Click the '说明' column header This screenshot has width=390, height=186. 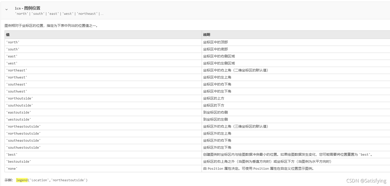(207, 35)
